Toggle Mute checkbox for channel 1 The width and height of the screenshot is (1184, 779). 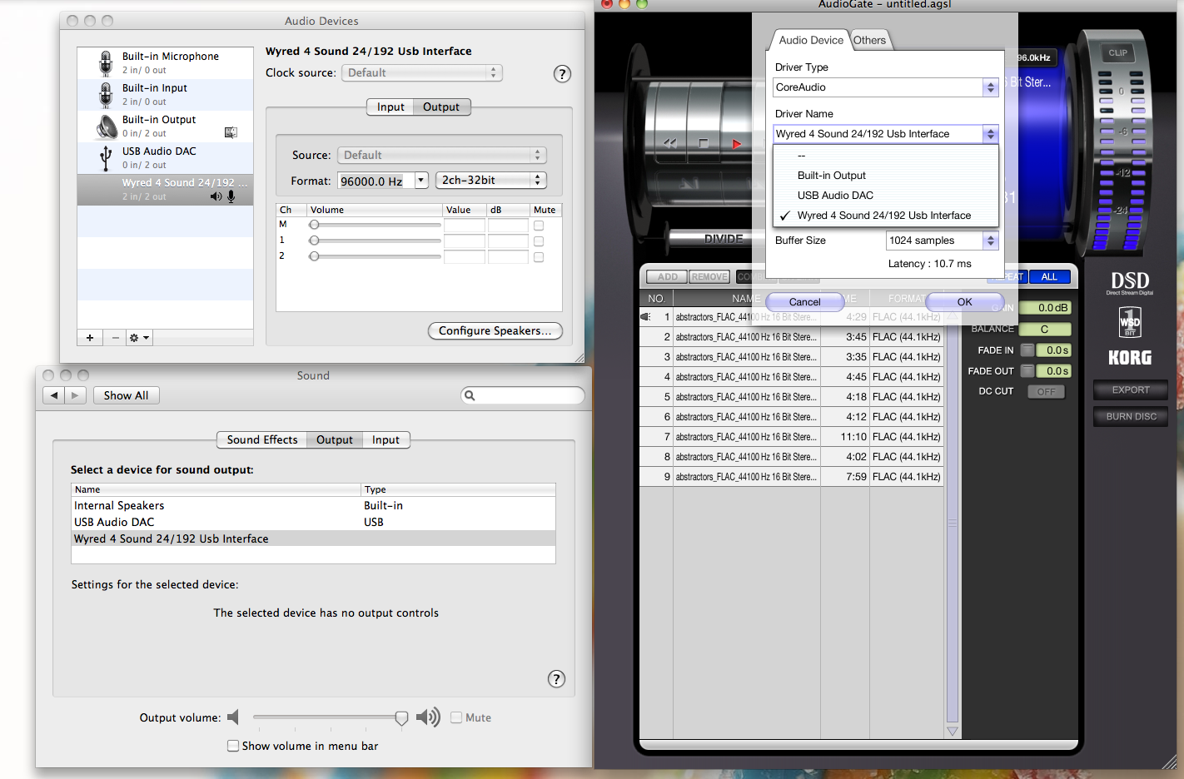point(539,241)
